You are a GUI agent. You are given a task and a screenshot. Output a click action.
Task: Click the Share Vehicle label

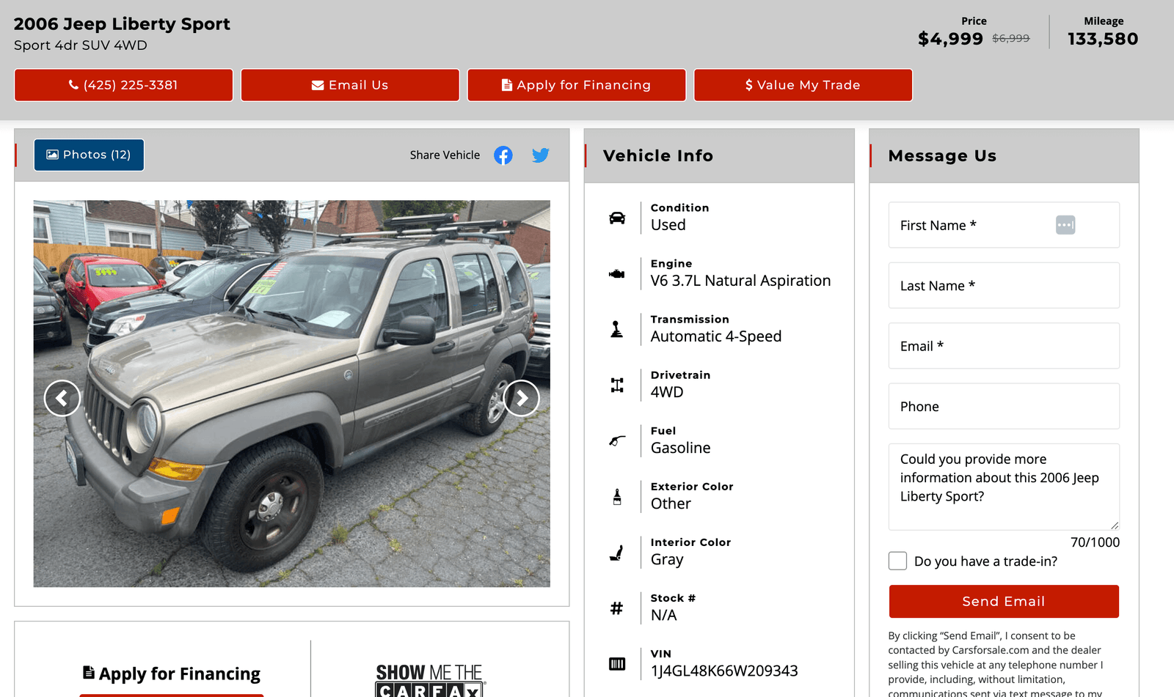click(445, 155)
